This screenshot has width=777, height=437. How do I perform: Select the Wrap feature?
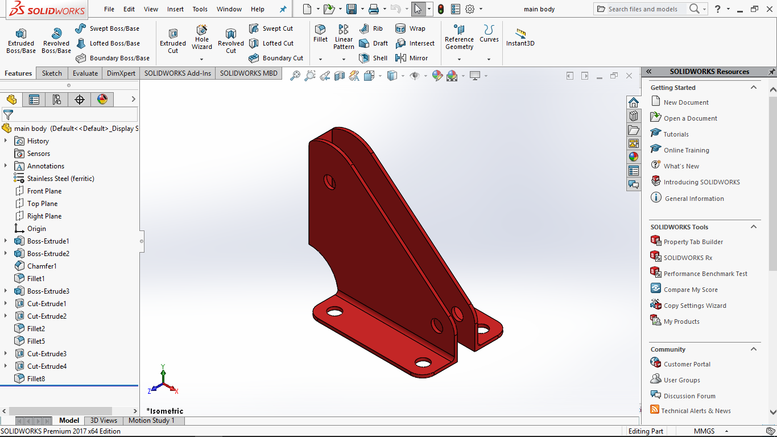(410, 28)
